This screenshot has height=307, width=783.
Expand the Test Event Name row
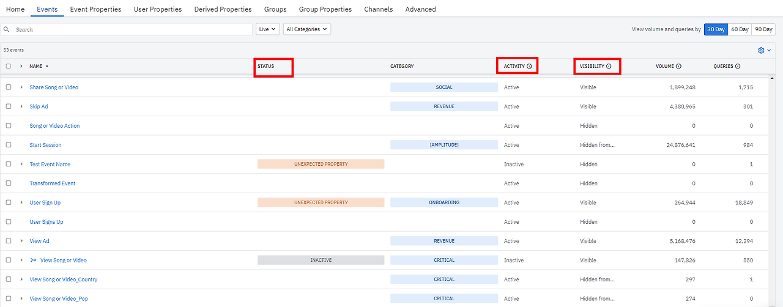click(21, 165)
